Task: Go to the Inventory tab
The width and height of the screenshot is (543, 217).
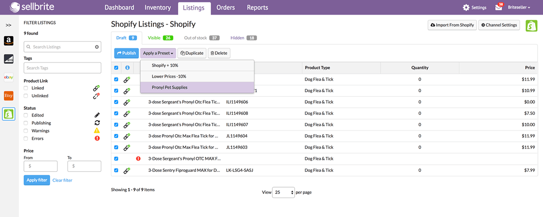Action: pos(158,8)
